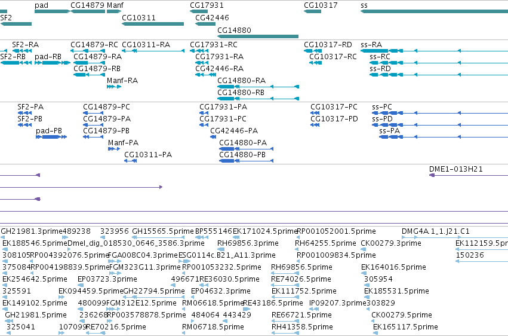Image resolution: width=508 pixels, height=336 pixels.
Task: Open EST label ESG0114c.B21_A11.3prime
Action: 227,255
